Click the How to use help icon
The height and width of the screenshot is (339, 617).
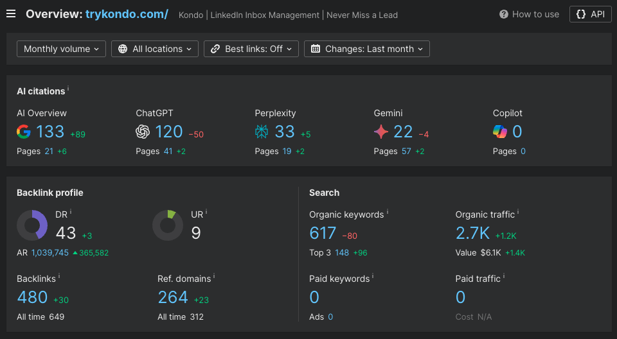pos(504,15)
